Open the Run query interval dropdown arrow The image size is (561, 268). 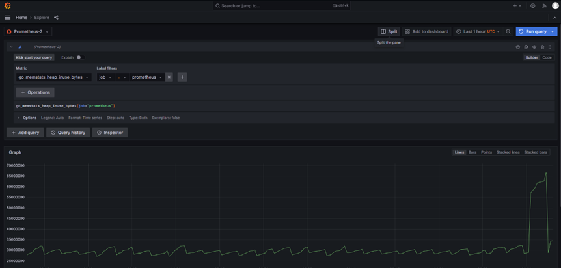pos(553,31)
